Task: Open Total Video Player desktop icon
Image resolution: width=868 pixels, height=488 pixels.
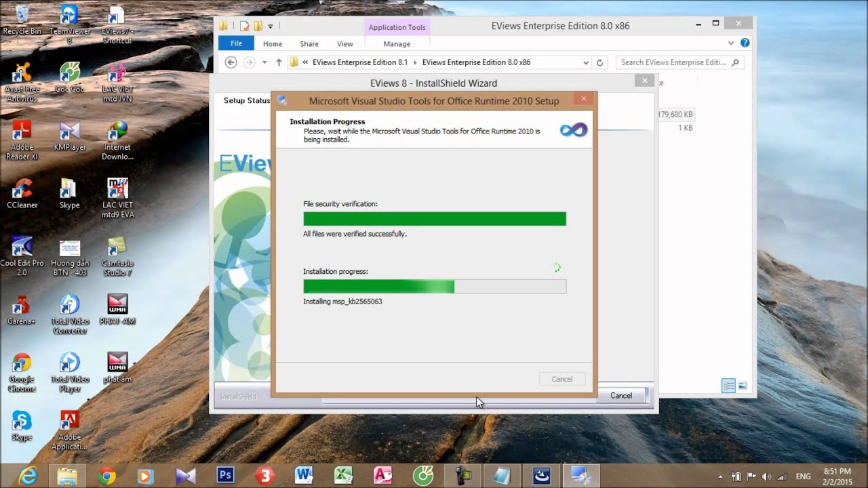Action: [x=69, y=372]
